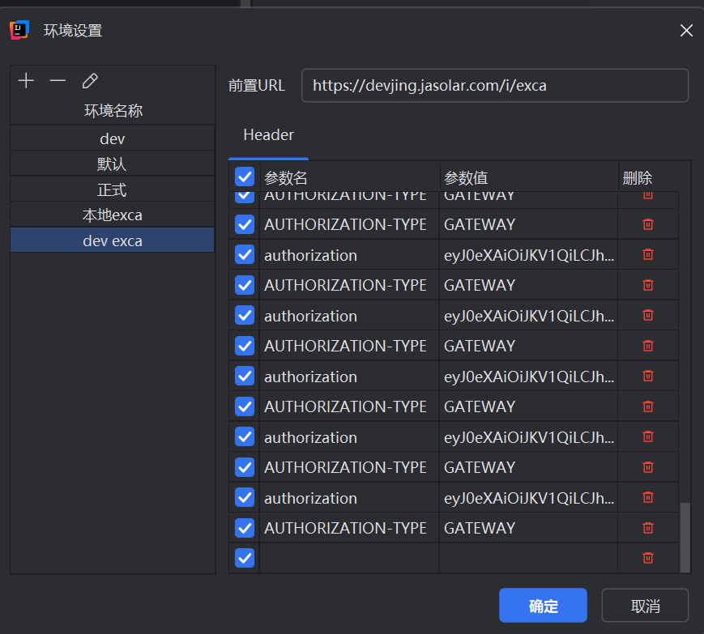This screenshot has height=634, width=704.
Task: Toggle the select-all checkbox beside 参数名 header
Action: tap(245, 177)
